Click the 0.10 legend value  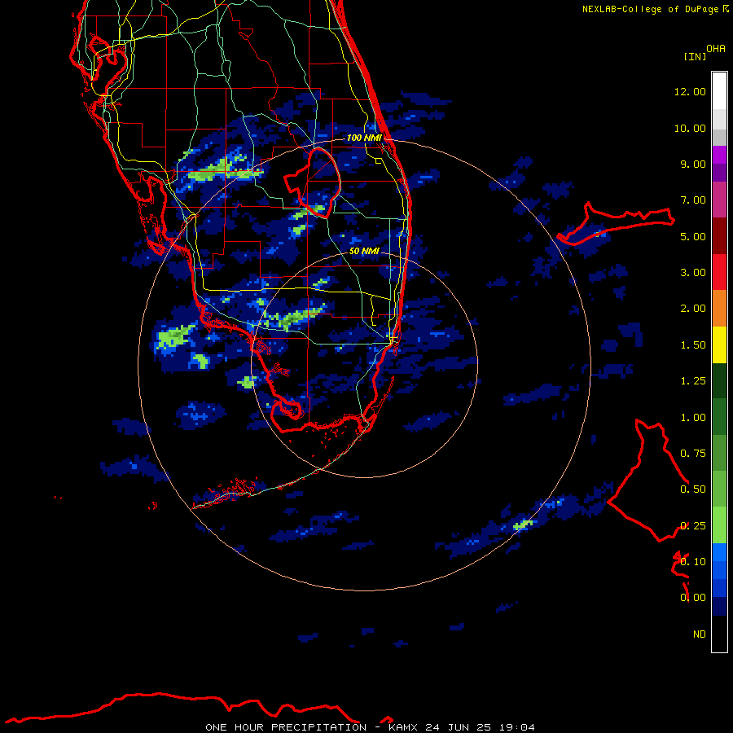click(693, 562)
